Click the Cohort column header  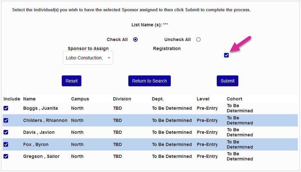[x=234, y=99]
